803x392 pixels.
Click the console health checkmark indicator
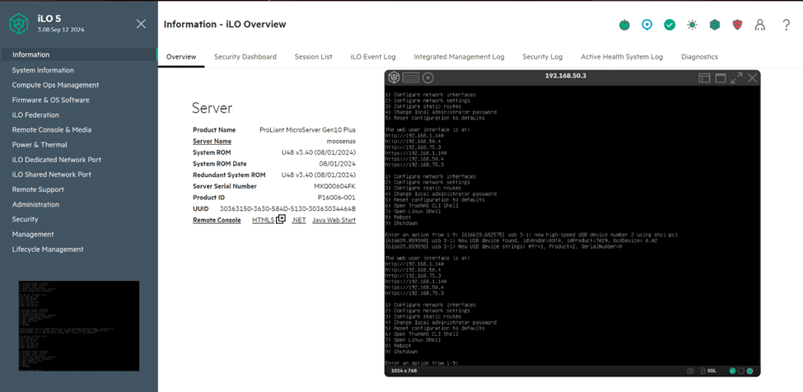pos(733,371)
